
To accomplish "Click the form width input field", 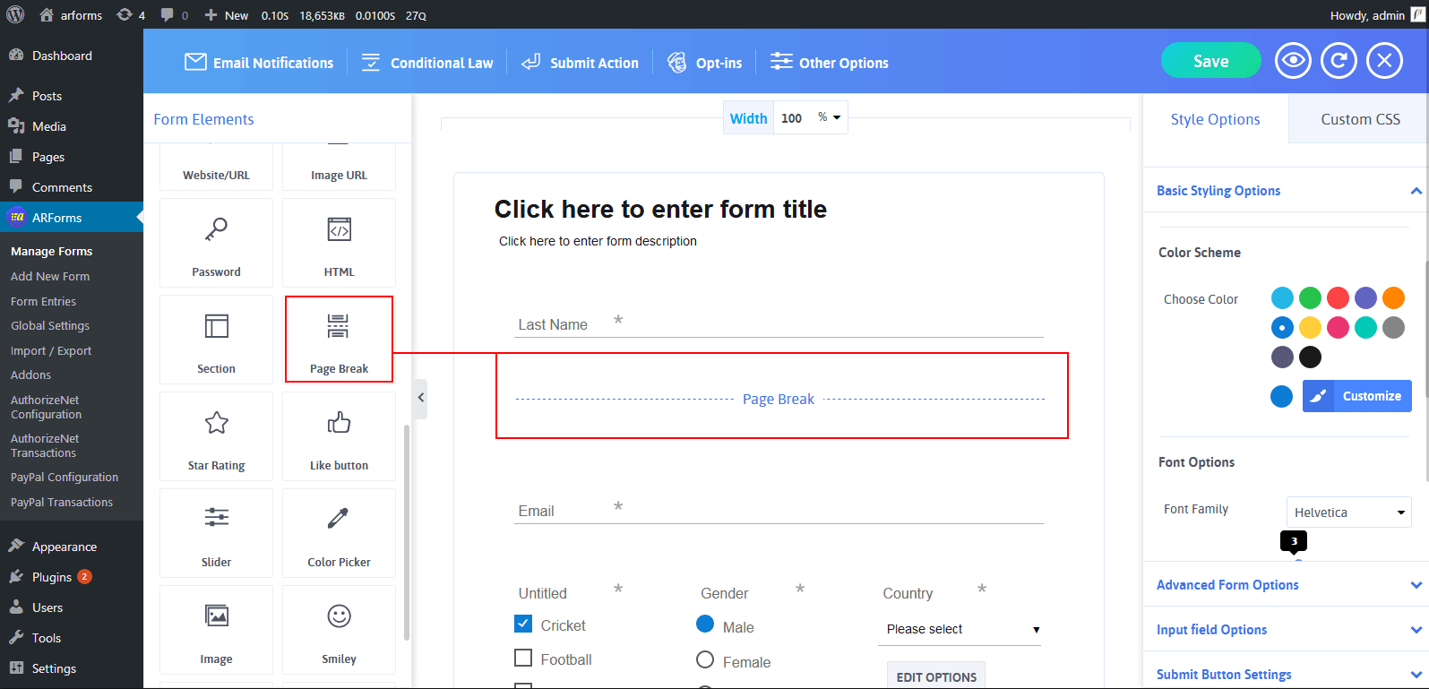I will (x=793, y=118).
